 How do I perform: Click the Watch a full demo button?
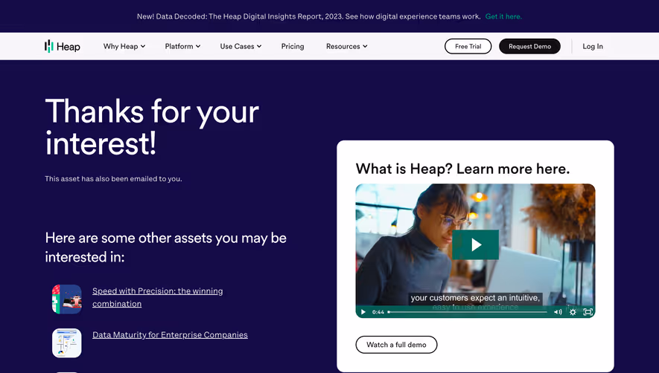(x=396, y=345)
